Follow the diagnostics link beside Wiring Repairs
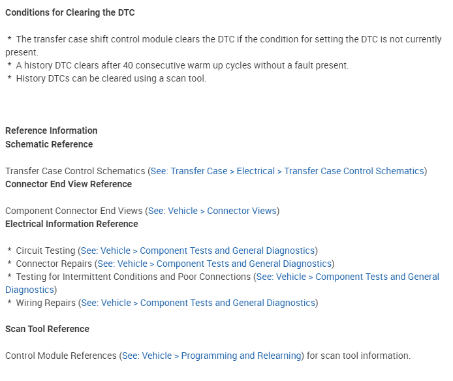This screenshot has width=453, height=381. [x=198, y=303]
